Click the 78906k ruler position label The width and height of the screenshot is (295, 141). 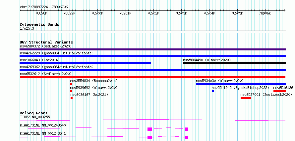(x=265, y=13)
